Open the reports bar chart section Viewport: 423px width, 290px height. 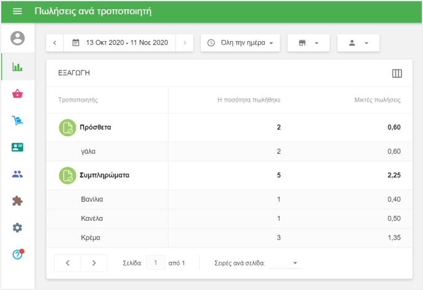click(x=17, y=67)
